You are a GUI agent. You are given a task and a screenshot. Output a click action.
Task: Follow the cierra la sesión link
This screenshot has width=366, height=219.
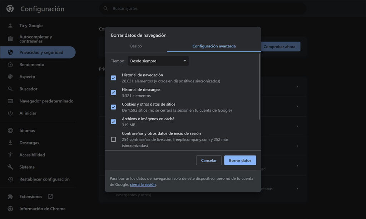(143, 184)
